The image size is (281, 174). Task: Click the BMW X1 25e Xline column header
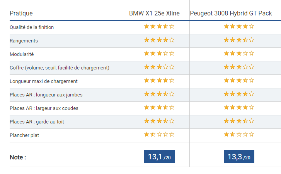tap(154, 14)
